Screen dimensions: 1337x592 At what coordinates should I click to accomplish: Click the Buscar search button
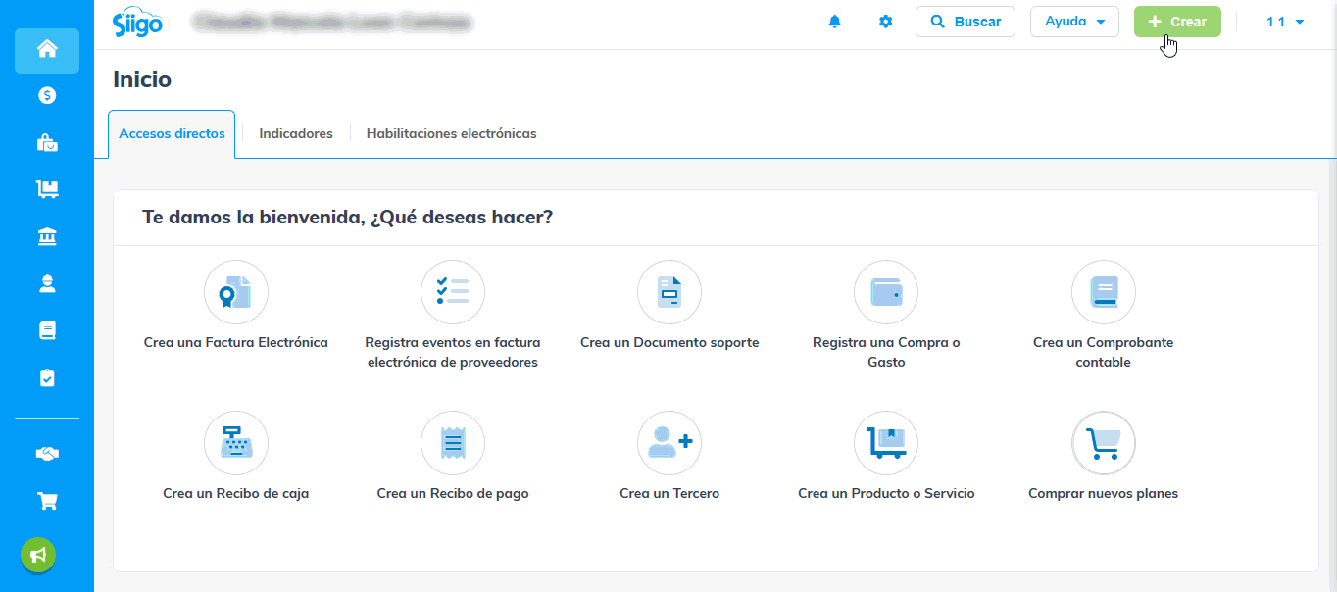click(x=966, y=22)
